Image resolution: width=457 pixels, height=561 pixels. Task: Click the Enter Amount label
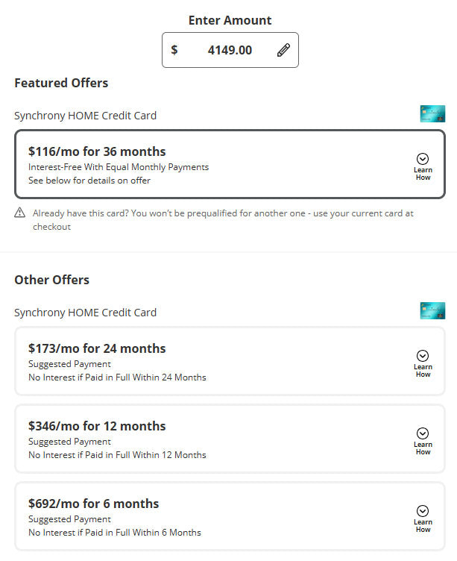230,20
